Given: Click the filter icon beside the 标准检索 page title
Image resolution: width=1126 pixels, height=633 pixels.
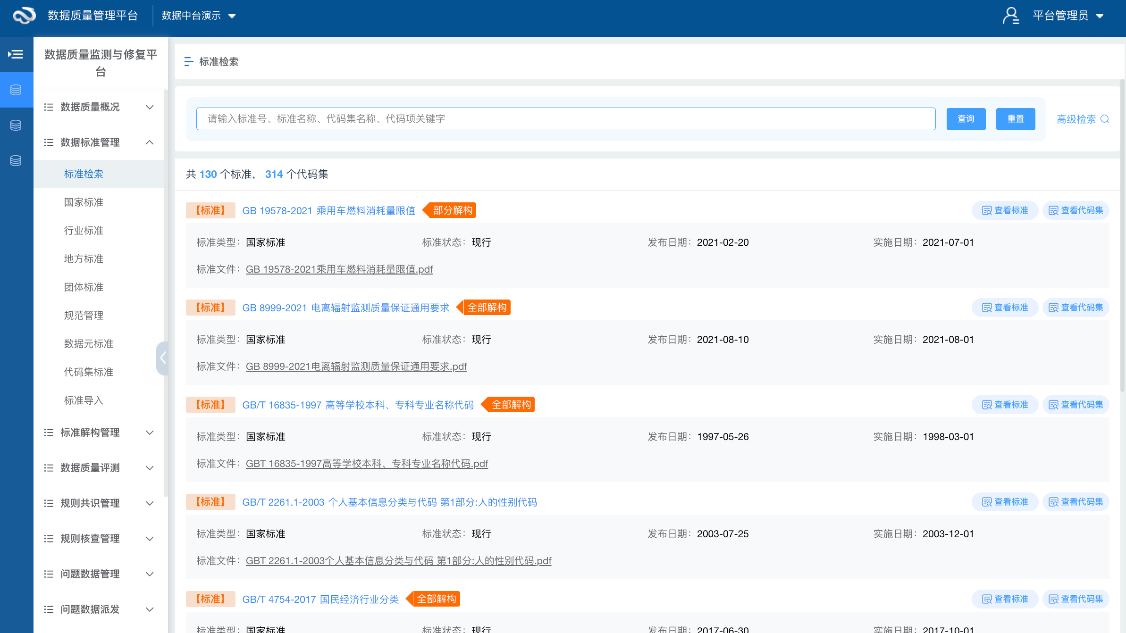Looking at the screenshot, I should [188, 61].
